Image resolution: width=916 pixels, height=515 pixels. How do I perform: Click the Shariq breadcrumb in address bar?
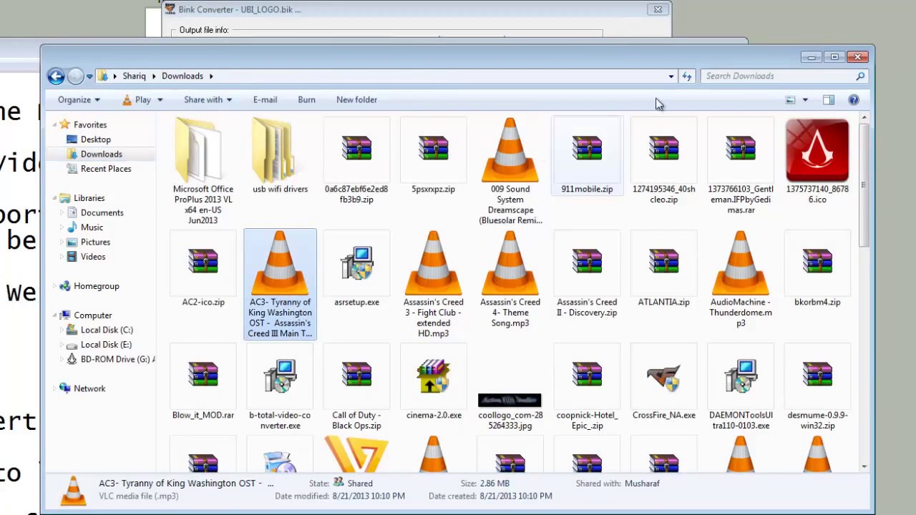(x=134, y=76)
